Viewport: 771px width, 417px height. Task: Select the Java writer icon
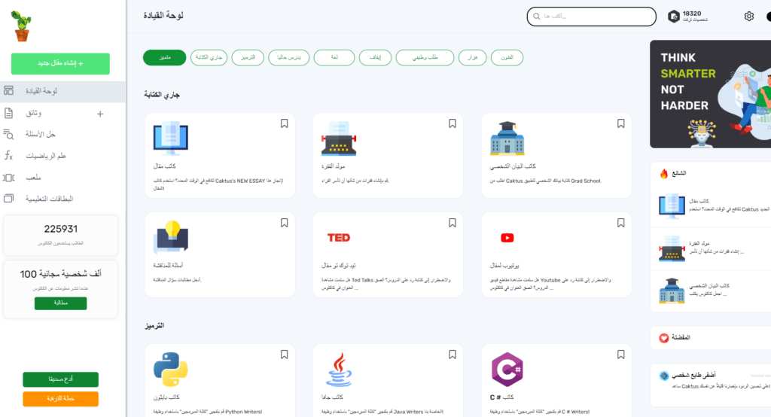pos(338,370)
